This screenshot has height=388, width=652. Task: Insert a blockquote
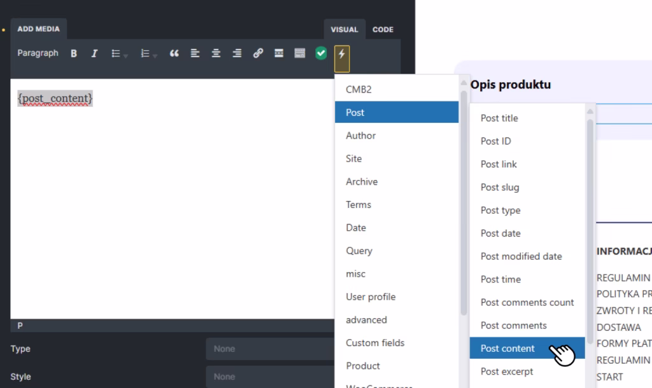click(174, 54)
